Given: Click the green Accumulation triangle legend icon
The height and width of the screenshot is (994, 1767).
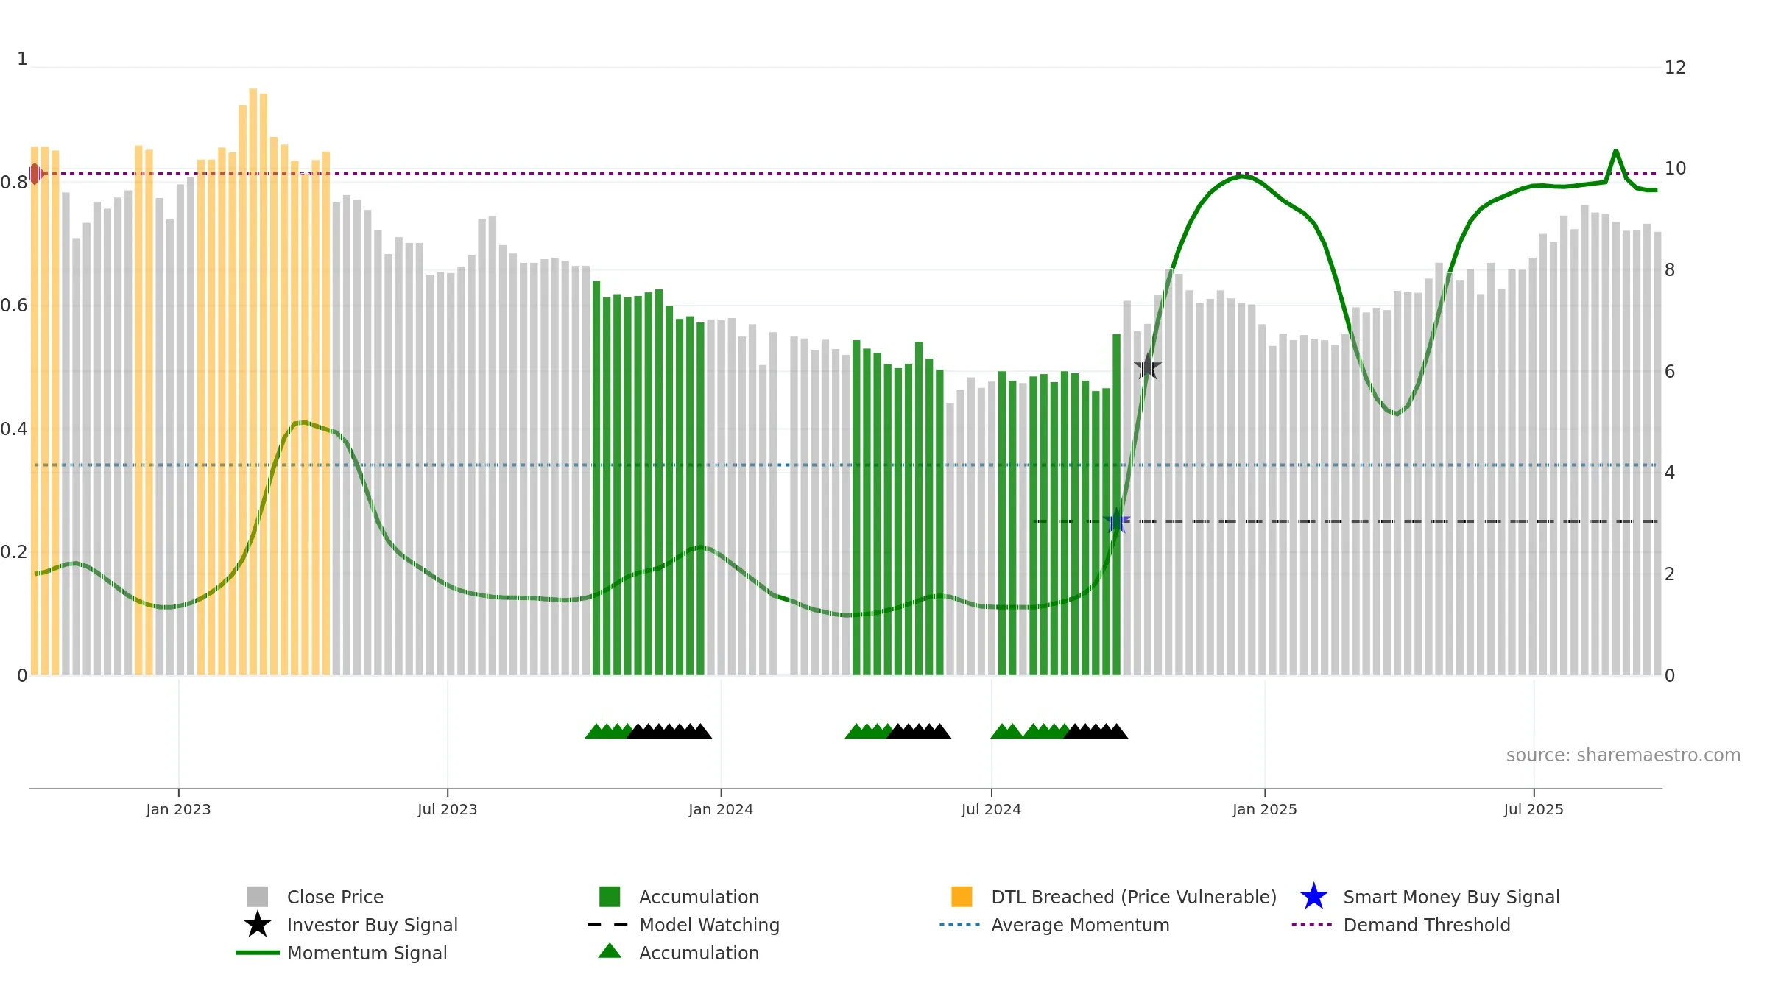Looking at the screenshot, I should [610, 951].
